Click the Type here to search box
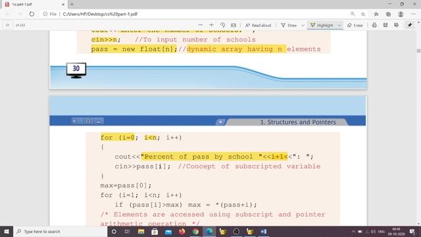 point(60,231)
